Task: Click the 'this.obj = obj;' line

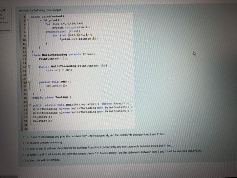Action: tap(59, 70)
